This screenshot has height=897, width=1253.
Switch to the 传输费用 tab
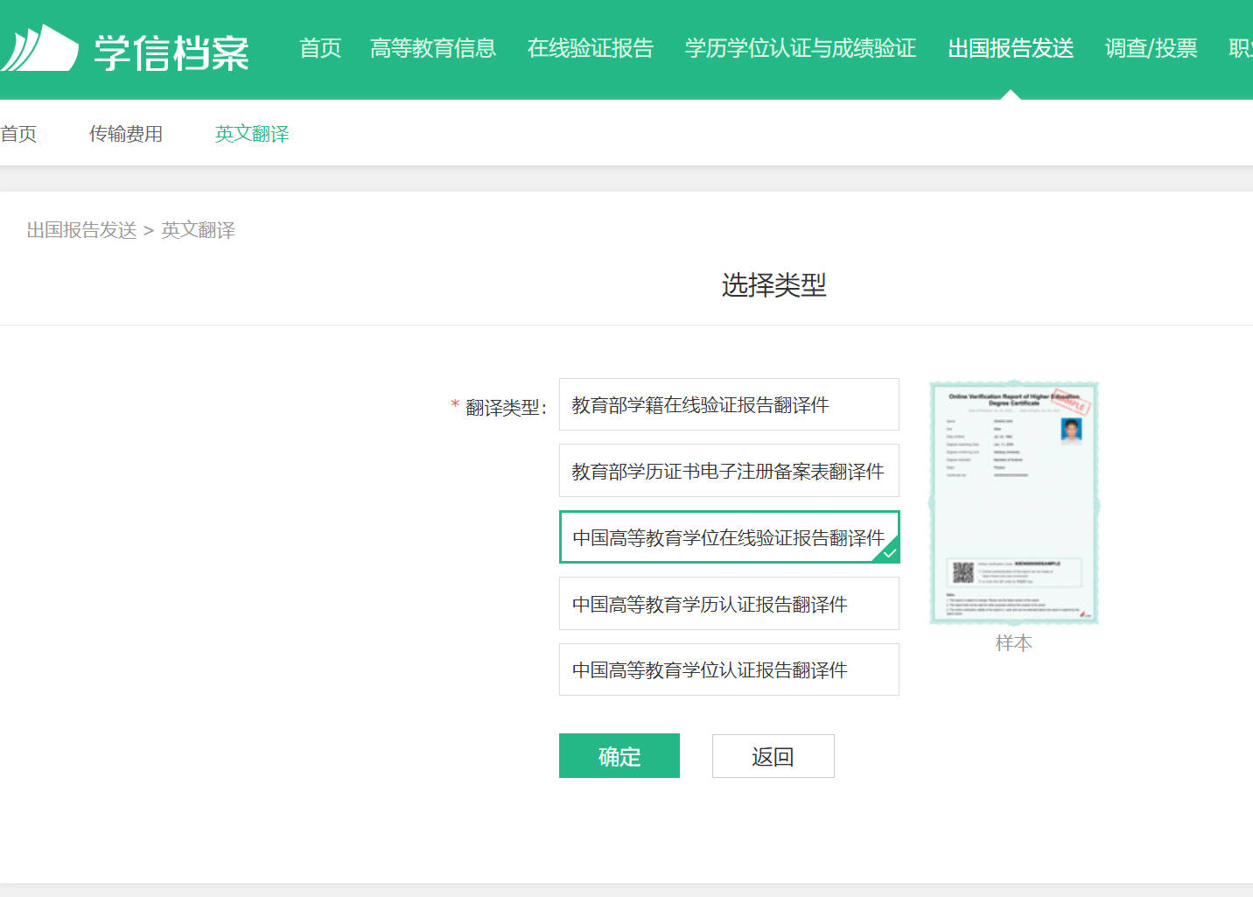[126, 133]
